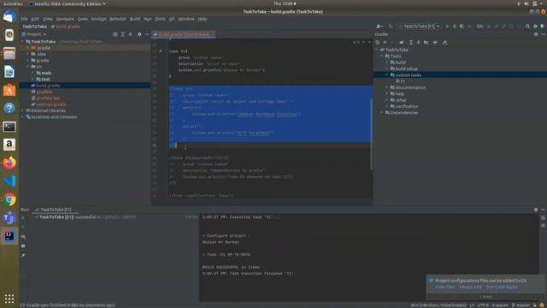Select opened file locate icon in Project panel
Viewport: 547px width, 308px height.
[x=115, y=34]
